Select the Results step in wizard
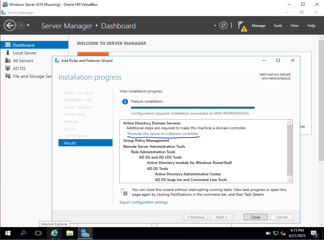Viewport: 324px width, 240px height. [x=86, y=143]
